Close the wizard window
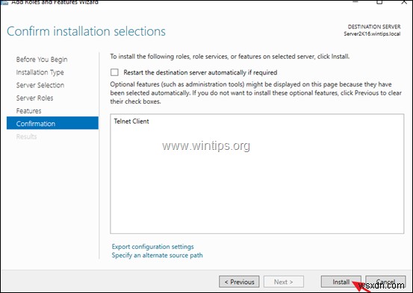The height and width of the screenshot is (293, 413). pyautogui.click(x=404, y=1)
